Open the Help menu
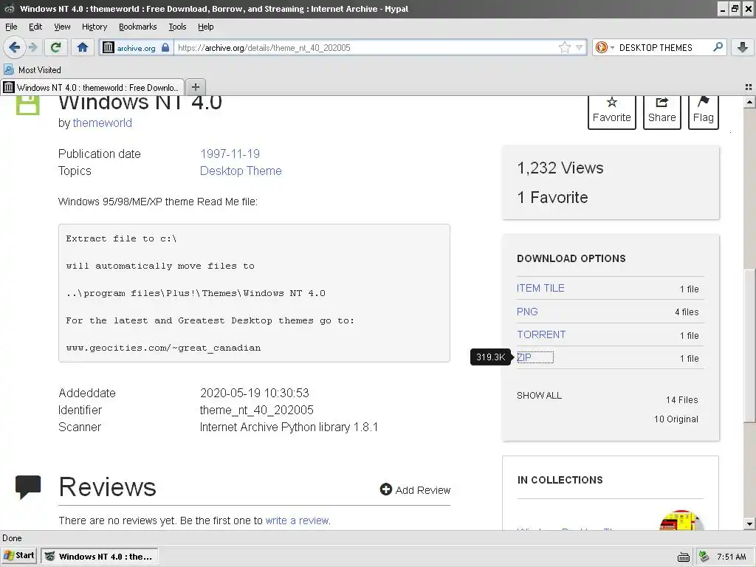 (x=206, y=27)
